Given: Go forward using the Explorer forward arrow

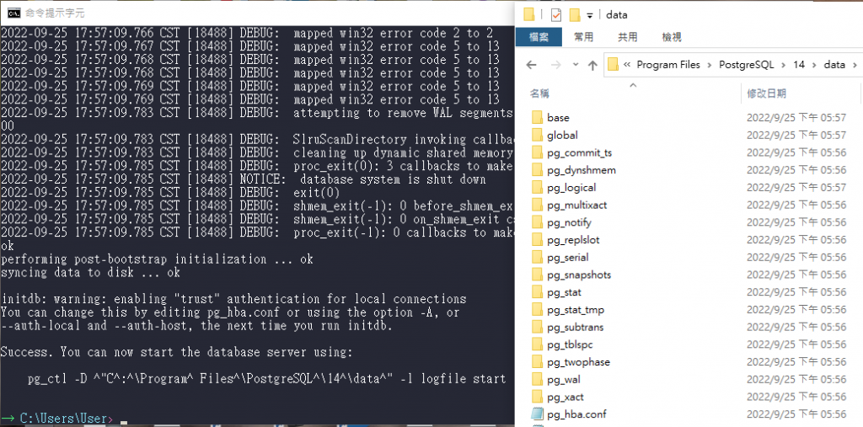Looking at the screenshot, I should tap(556, 65).
